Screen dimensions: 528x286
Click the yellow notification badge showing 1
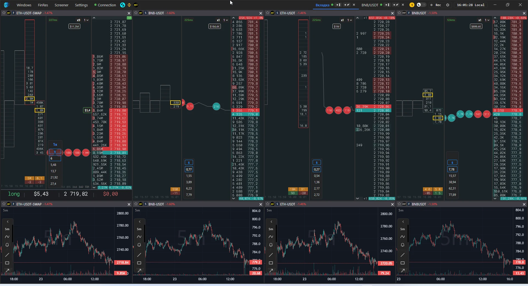412,5
